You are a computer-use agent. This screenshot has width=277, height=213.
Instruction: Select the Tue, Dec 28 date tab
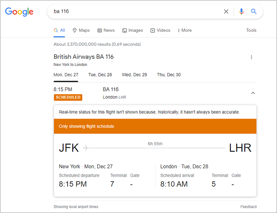100,75
